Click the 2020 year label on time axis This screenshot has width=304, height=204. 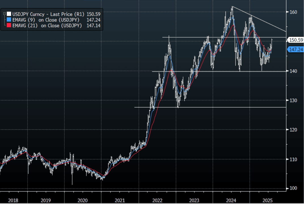click(83, 200)
